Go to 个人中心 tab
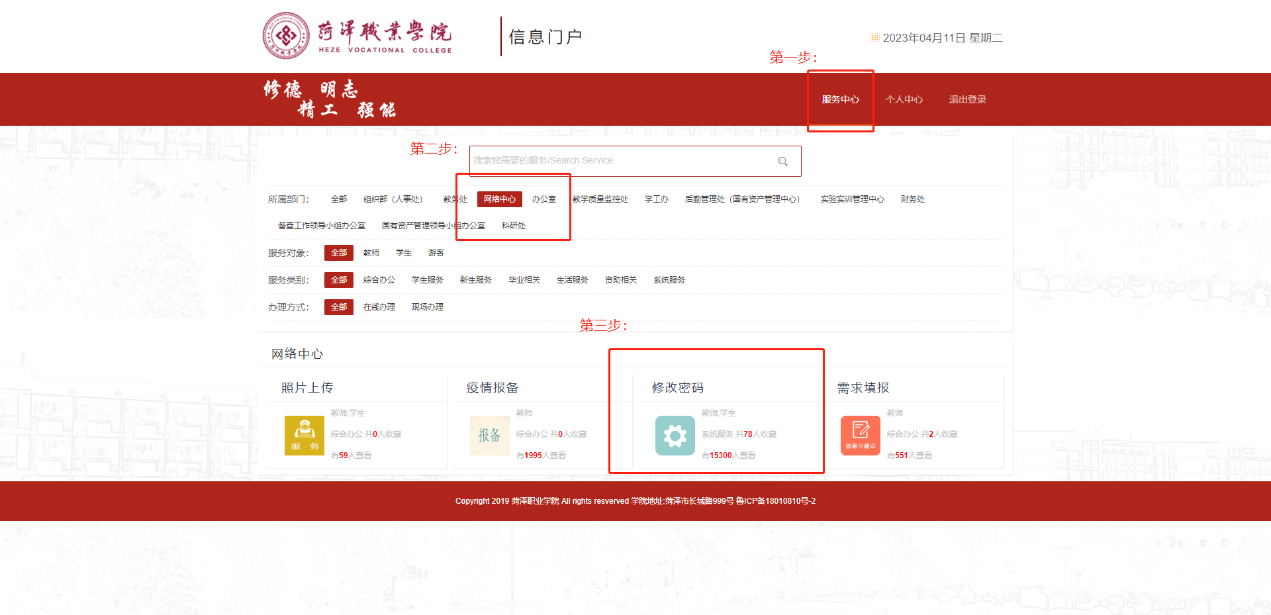 [904, 99]
